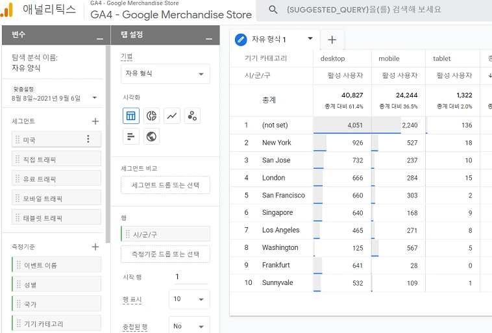
Task: Select geo map visualization icon
Action: 151,136
